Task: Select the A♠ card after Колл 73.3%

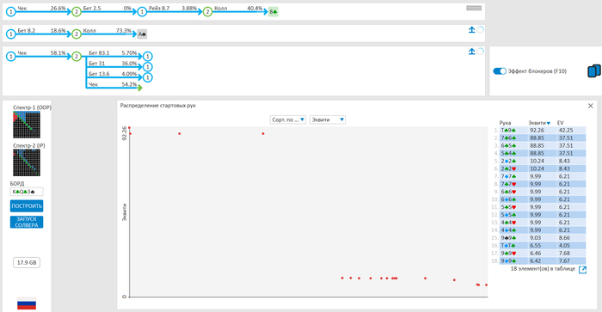Action: [142, 34]
